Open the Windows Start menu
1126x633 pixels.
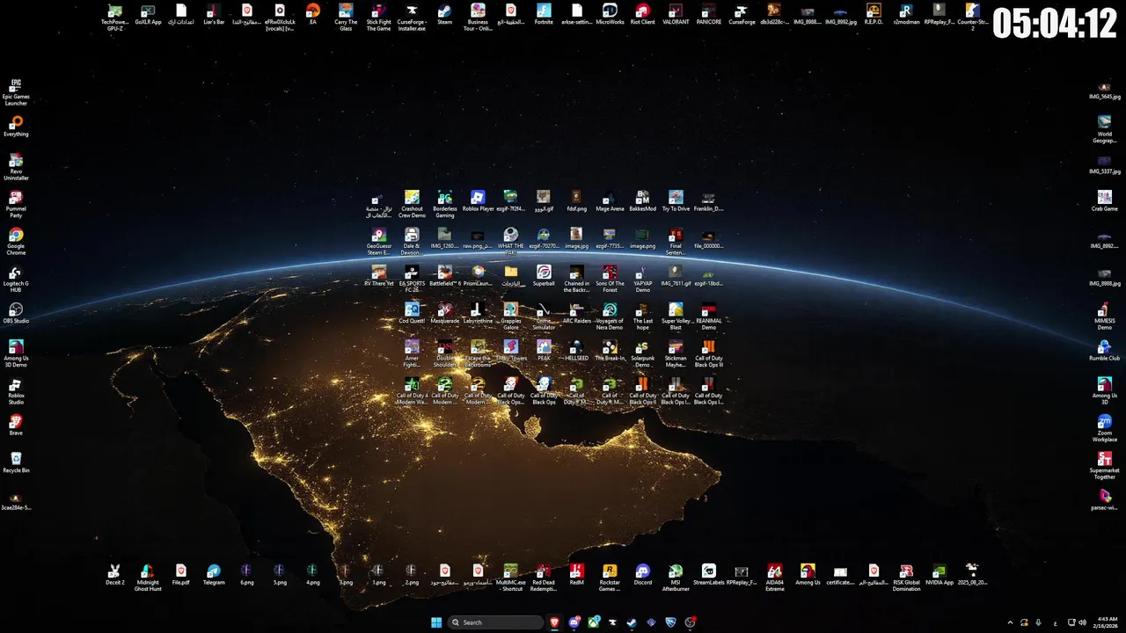(436, 622)
